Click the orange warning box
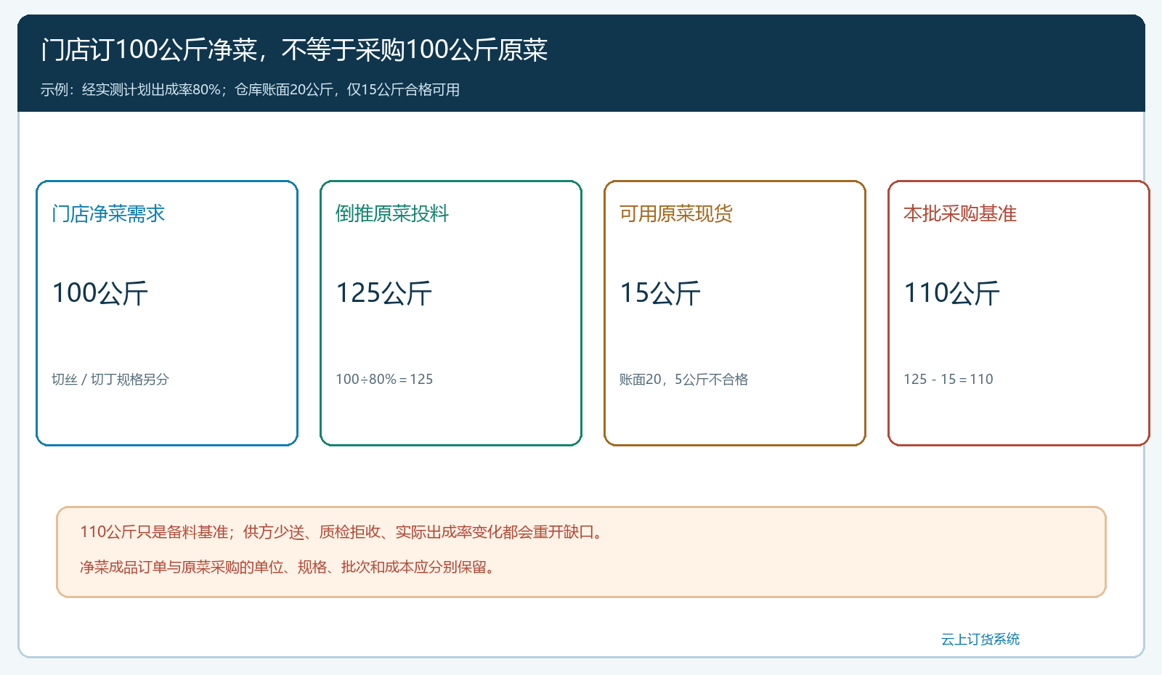The height and width of the screenshot is (675, 1162). 581,552
